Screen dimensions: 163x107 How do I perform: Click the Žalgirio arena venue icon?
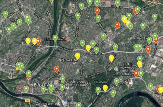pyautogui.click(x=59, y=103)
